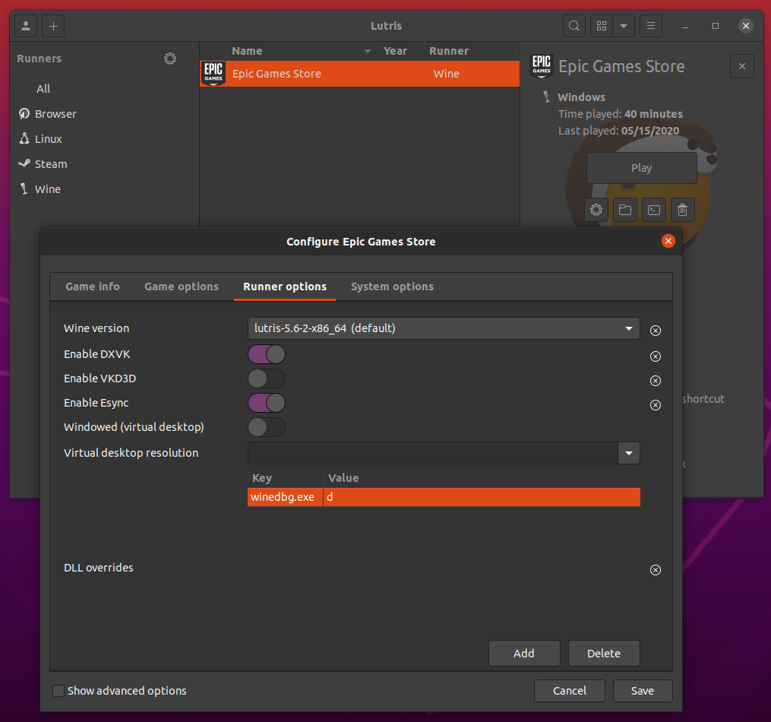
Task: Click the Add button for DLL overrides
Action: (524, 653)
